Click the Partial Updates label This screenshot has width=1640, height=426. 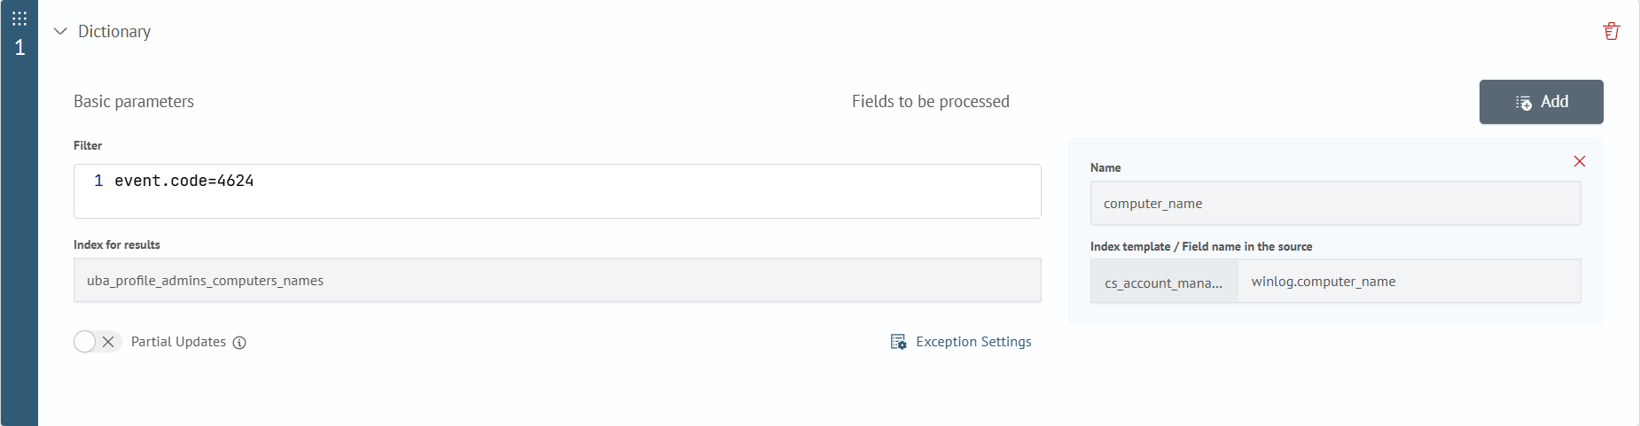pos(178,342)
